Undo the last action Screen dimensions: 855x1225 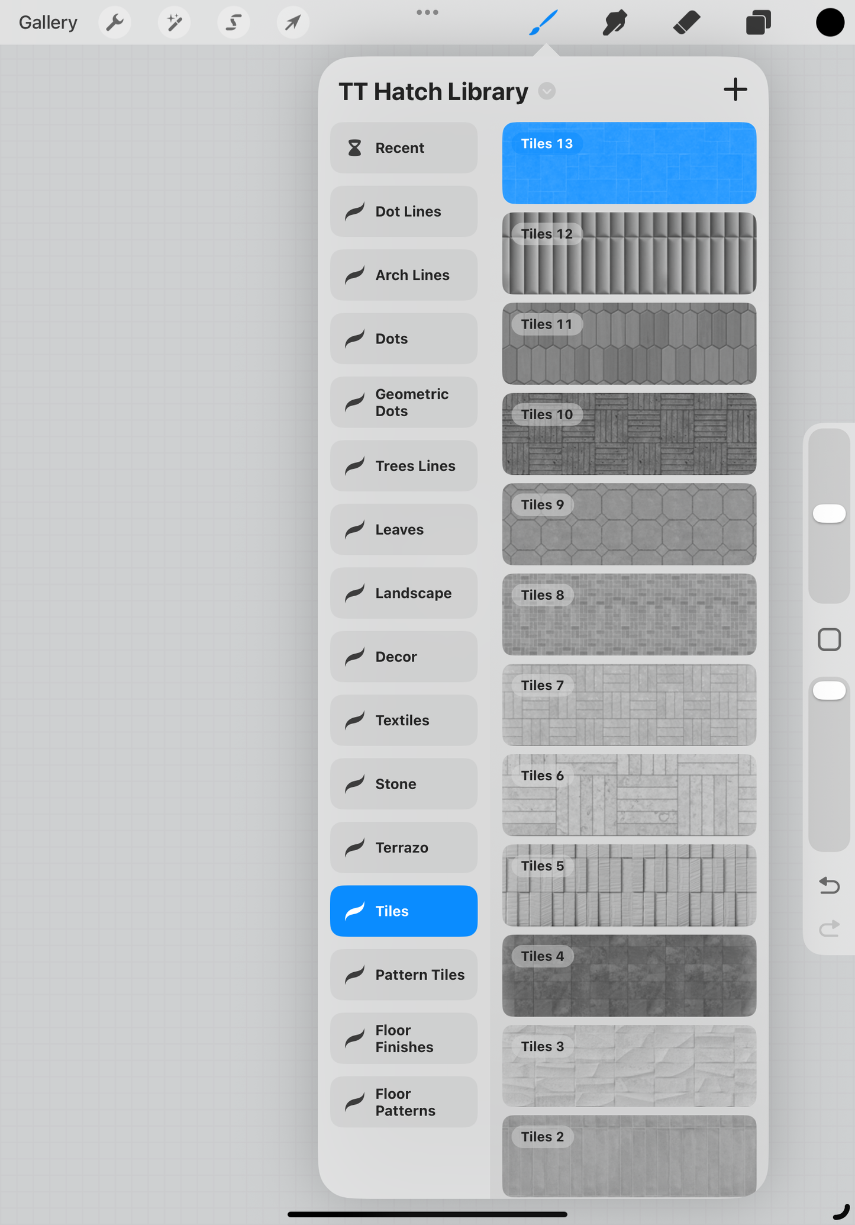[x=829, y=885]
